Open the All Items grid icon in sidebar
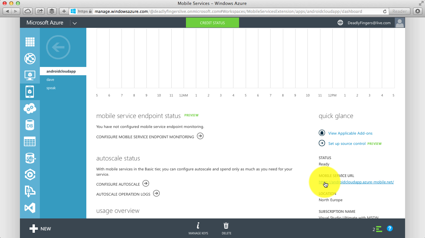Image resolution: width=425 pixels, height=238 pixels. coord(30,42)
